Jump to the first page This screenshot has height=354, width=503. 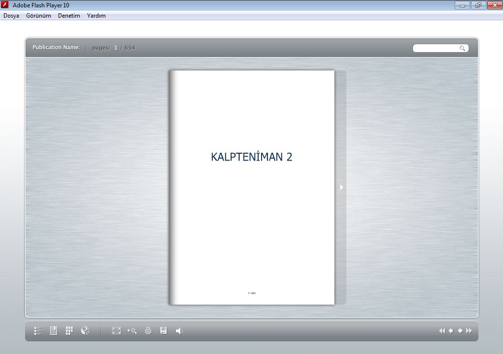click(442, 331)
